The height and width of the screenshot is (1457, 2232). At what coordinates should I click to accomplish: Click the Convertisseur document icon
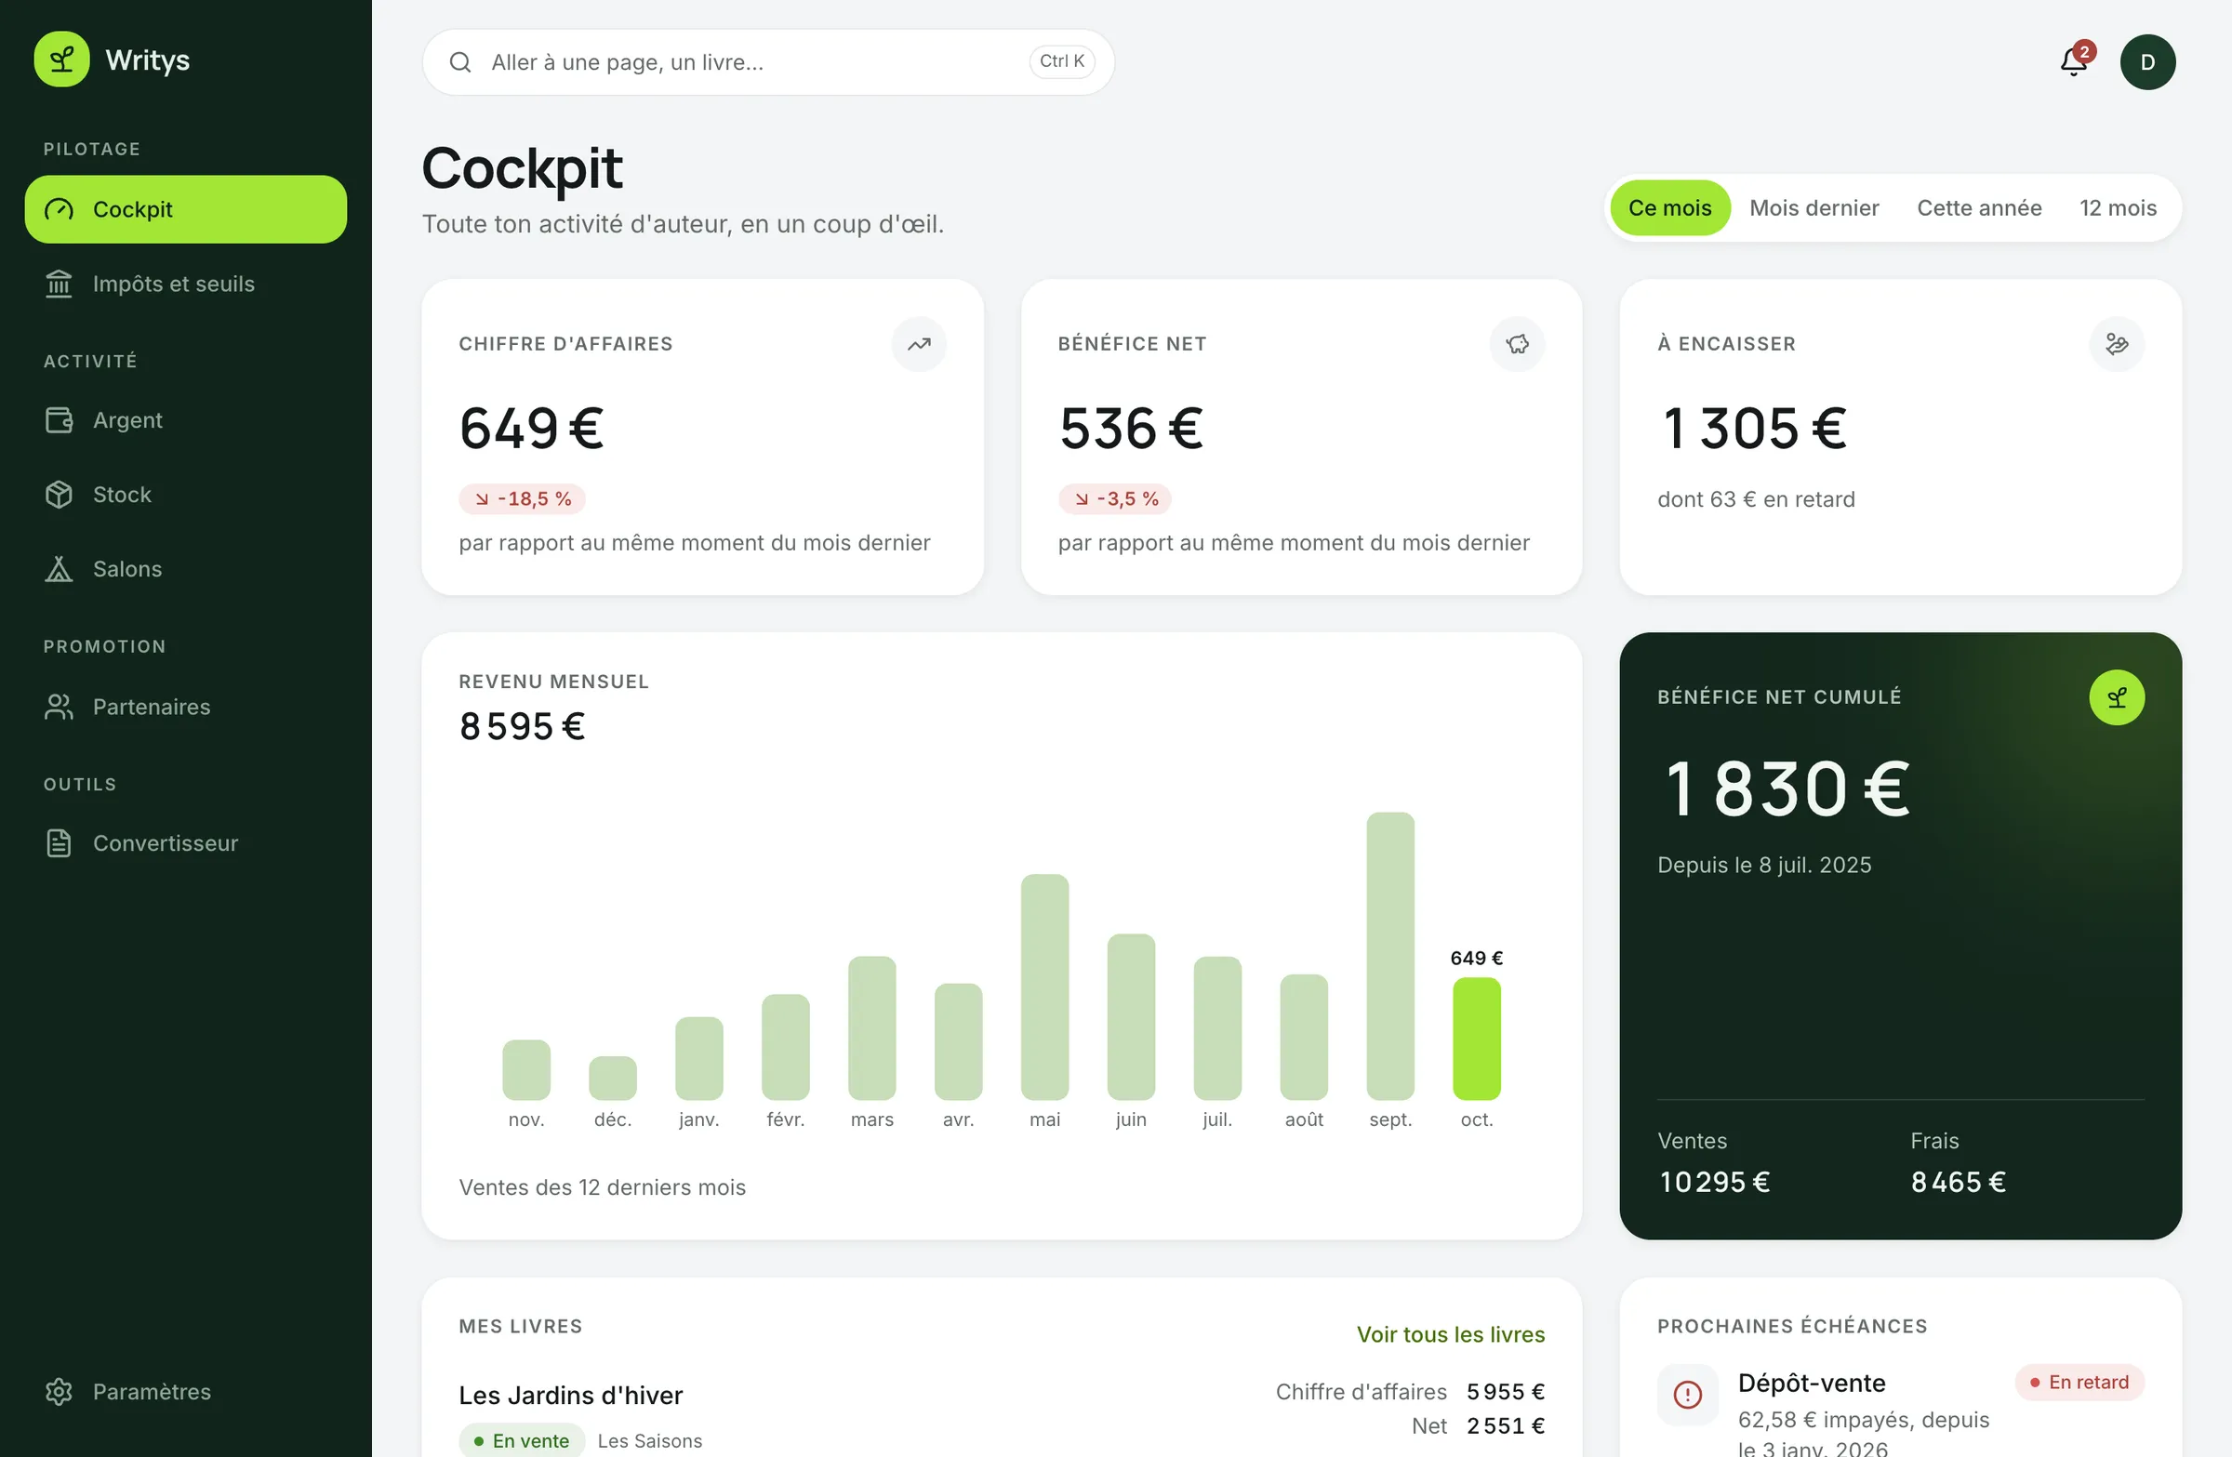pyautogui.click(x=60, y=843)
